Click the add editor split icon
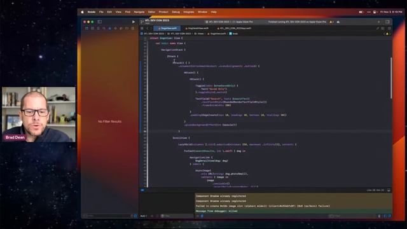 tap(389, 28)
